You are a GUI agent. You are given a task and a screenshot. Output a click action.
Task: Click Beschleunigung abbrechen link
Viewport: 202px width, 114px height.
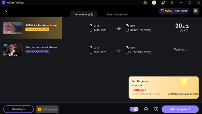(146, 94)
